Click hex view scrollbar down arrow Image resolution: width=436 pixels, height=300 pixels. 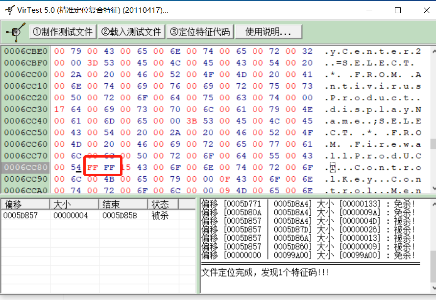[434, 188]
